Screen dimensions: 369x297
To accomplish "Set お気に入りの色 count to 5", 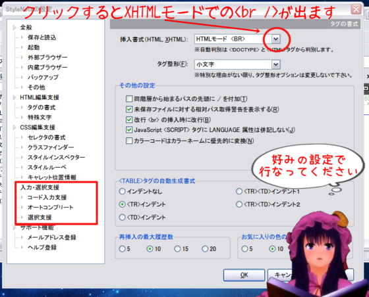I will tap(244, 248).
